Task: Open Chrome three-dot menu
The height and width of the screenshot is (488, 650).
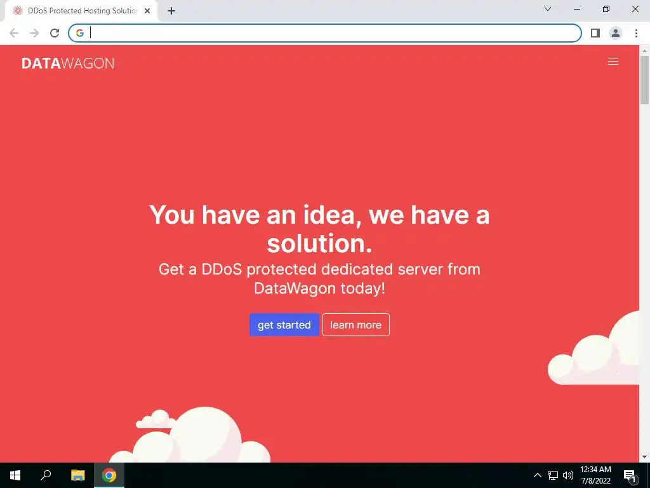Action: 636,33
